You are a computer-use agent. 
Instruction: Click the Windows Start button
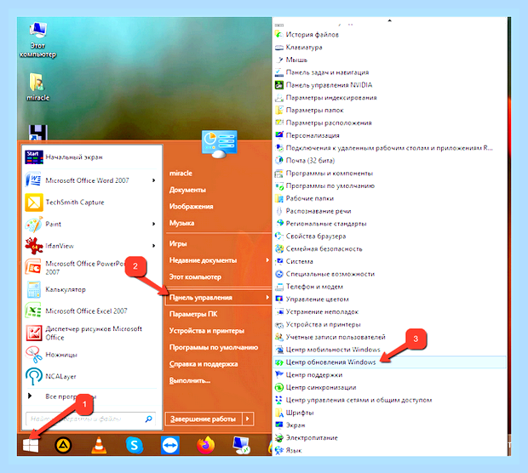pyautogui.click(x=31, y=446)
